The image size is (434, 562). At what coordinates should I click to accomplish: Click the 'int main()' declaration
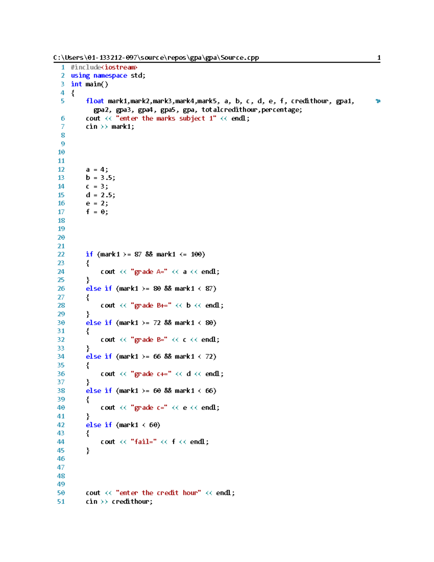click(89, 84)
